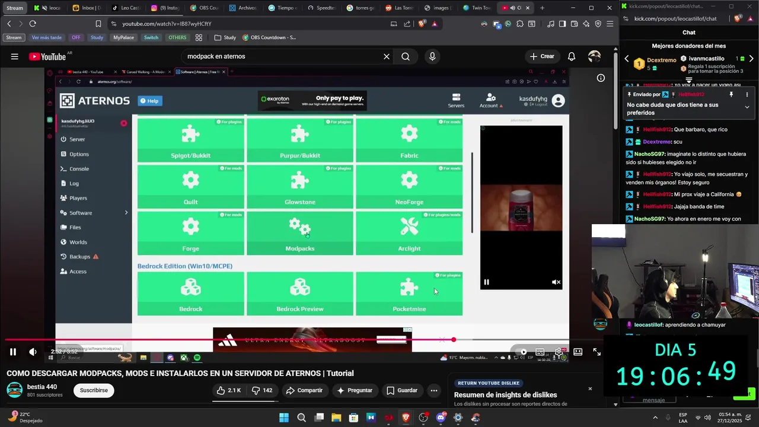Open the YouTube notifications bell
759x427 pixels.
click(x=572, y=56)
